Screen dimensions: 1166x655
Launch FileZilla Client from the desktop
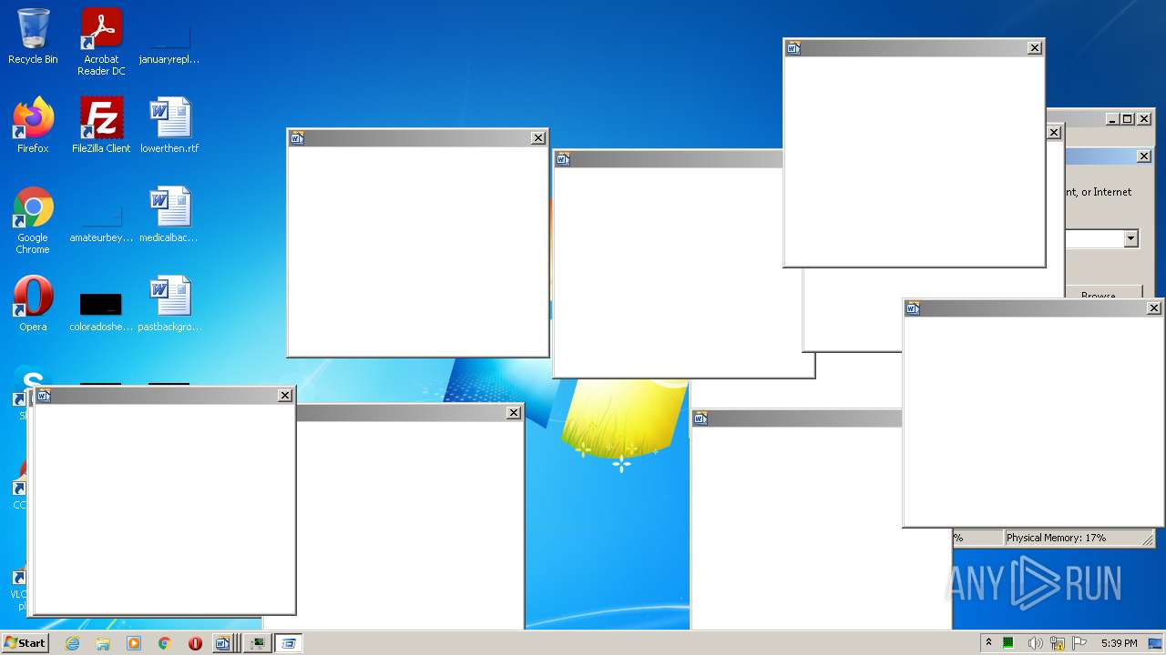pyautogui.click(x=101, y=126)
